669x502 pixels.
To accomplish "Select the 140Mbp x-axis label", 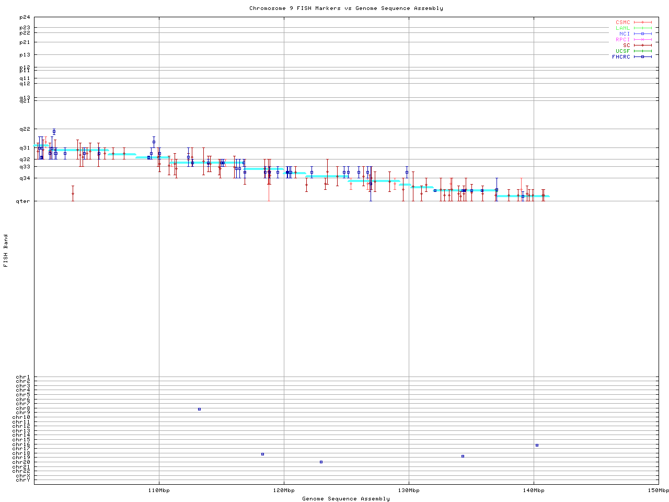I will [534, 490].
